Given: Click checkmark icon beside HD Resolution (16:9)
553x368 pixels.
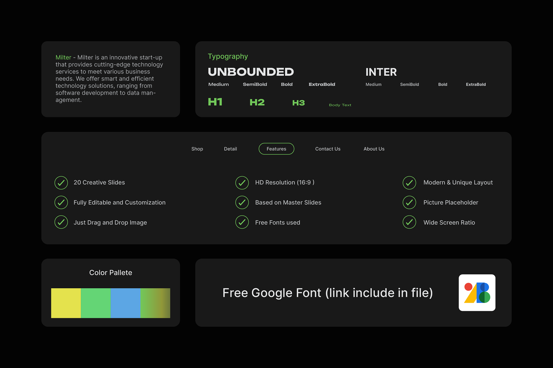Looking at the screenshot, I should pyautogui.click(x=242, y=183).
